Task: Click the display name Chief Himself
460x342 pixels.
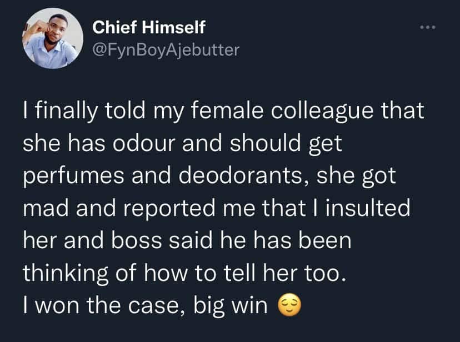Action: 143,27
